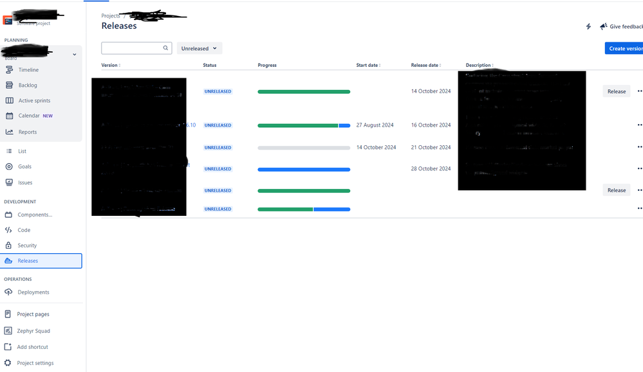Click the UNRELEASED badge in 16 October row

218,125
